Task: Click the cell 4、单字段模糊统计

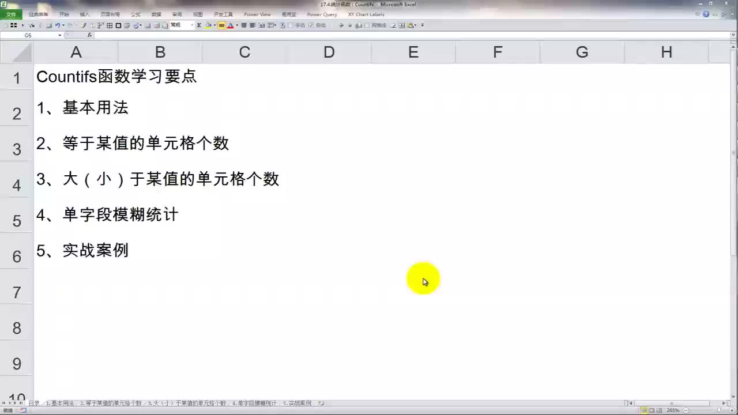Action: point(107,215)
